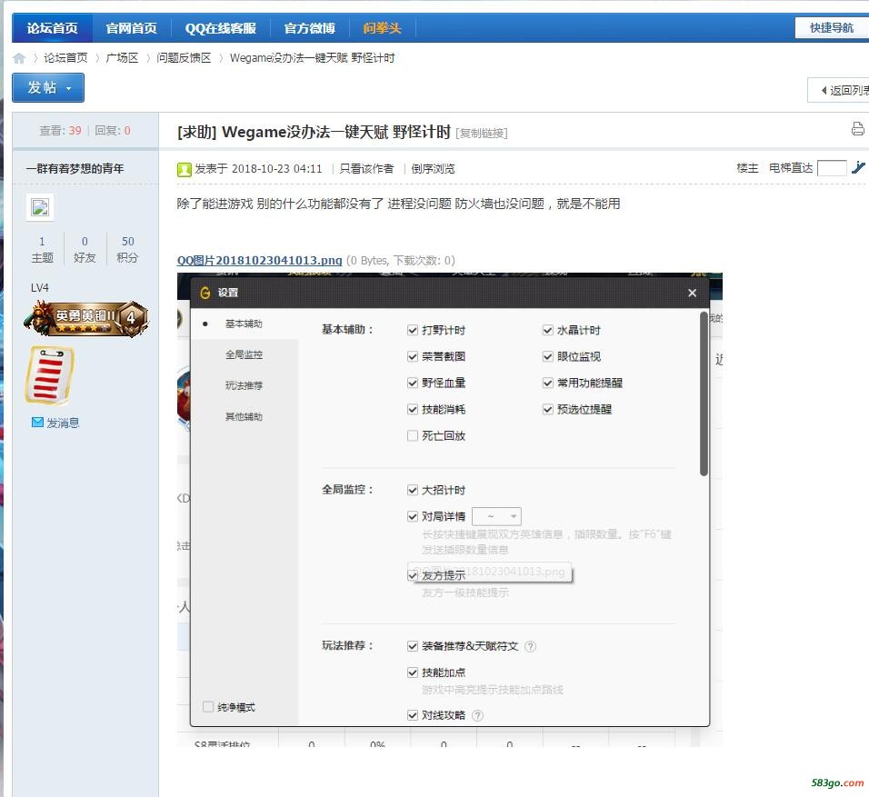Click the 楼主 label
The width and height of the screenshot is (869, 797).
click(x=747, y=168)
